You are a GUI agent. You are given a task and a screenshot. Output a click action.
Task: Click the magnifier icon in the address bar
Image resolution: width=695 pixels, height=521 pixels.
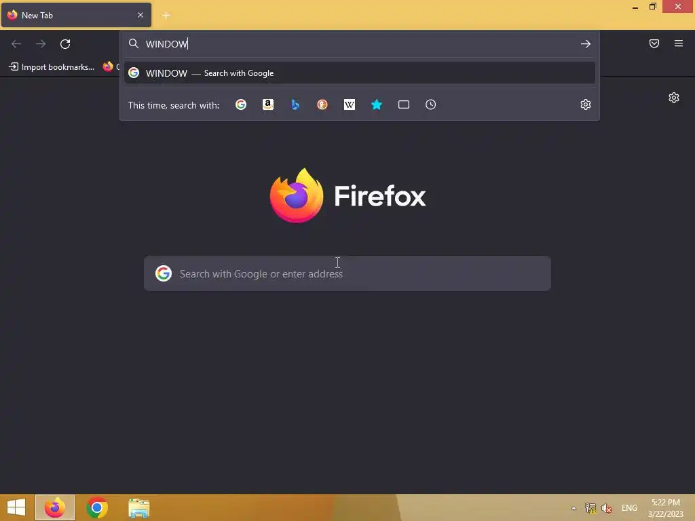point(134,43)
